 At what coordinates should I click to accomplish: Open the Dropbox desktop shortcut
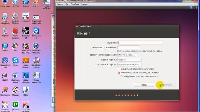click(15, 3)
